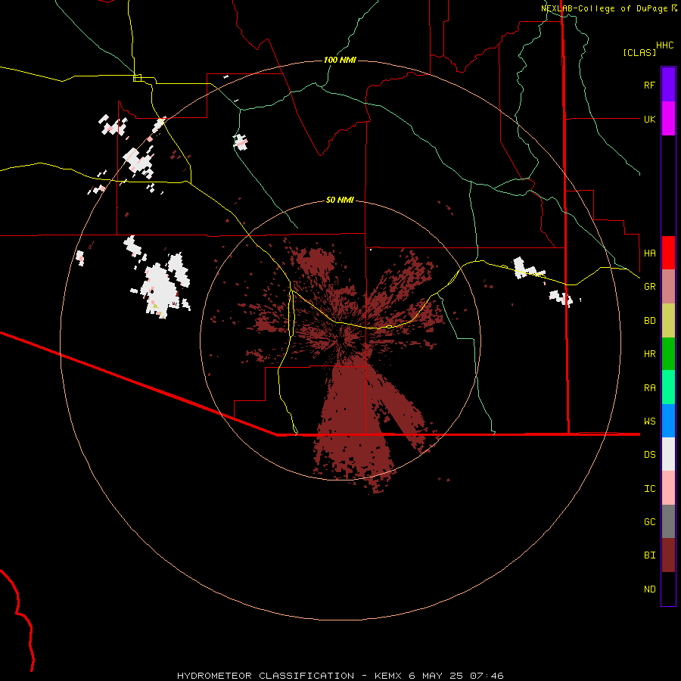Select the IC pink legend swatch
This screenshot has width=681, height=681.
coord(668,488)
